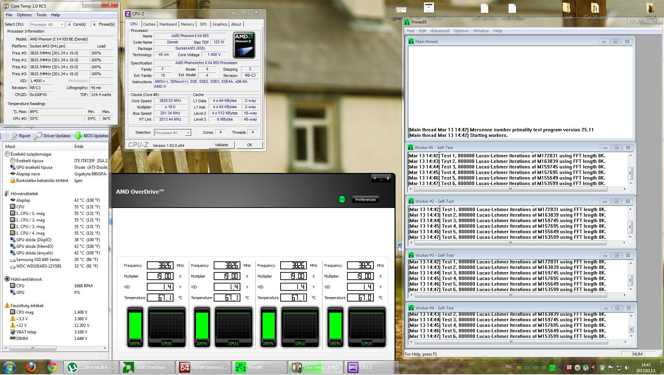
Task: Click the green status indicator in OverDrive
Action: click(x=342, y=199)
